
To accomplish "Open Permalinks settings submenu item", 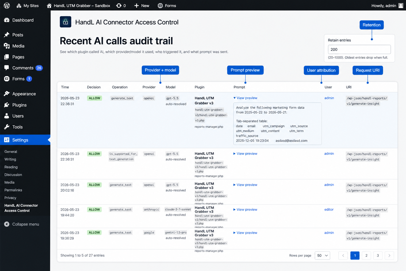I will [x=13, y=190].
